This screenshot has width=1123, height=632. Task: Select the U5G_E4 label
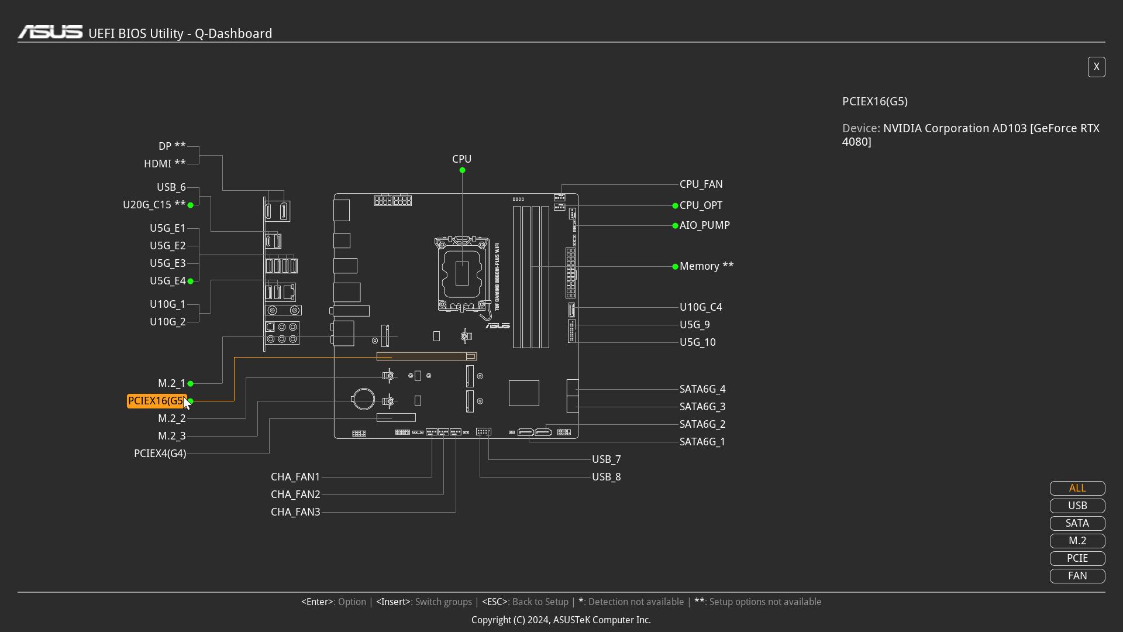168,281
